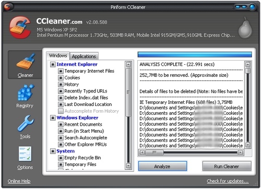
Task: Toggle Run (in Start Menu) checkbox
Action: tap(61, 131)
